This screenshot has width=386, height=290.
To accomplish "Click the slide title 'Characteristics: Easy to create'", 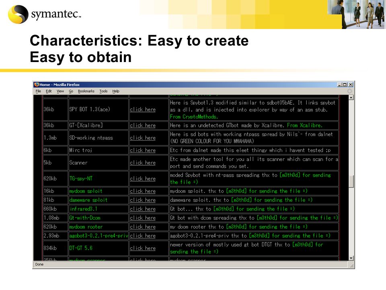I will click(139, 41).
